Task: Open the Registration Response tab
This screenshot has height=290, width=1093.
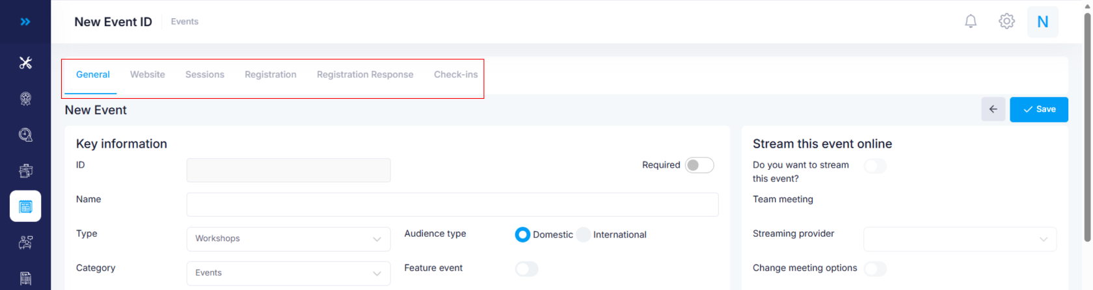Action: (x=365, y=75)
